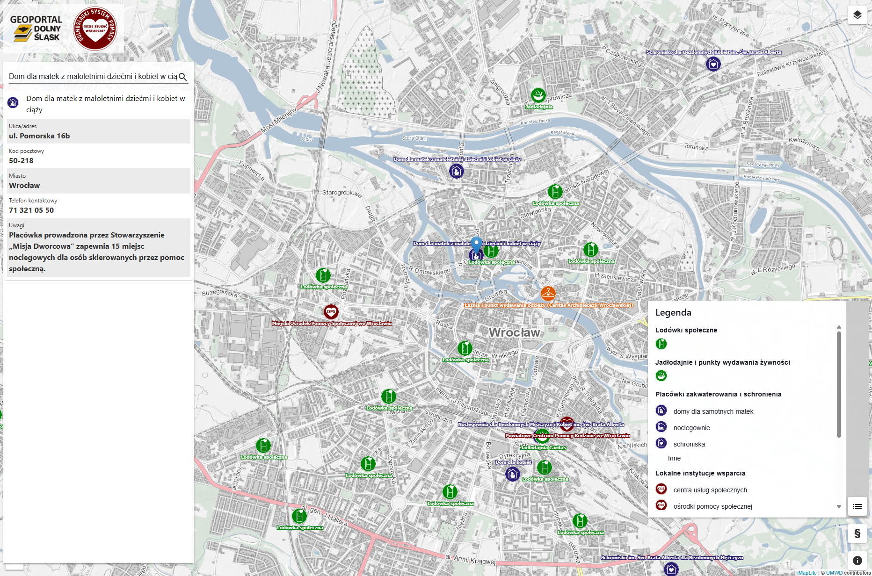Click the mothers' home icon in result panel
This screenshot has width=872, height=576.
pos(13,102)
